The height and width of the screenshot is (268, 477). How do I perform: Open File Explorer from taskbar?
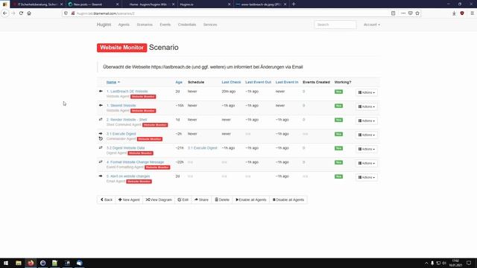tap(19, 263)
